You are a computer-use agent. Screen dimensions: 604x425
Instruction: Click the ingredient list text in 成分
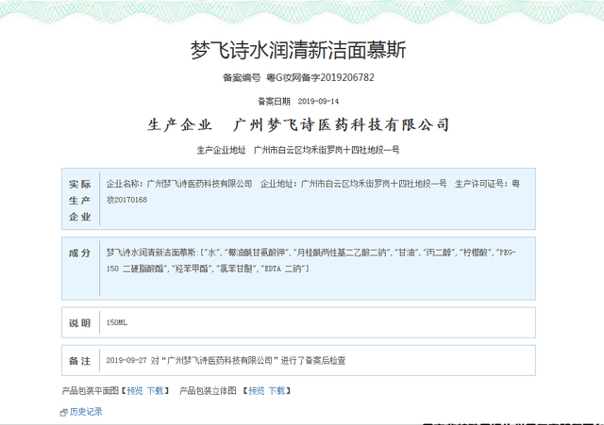pyautogui.click(x=311, y=260)
